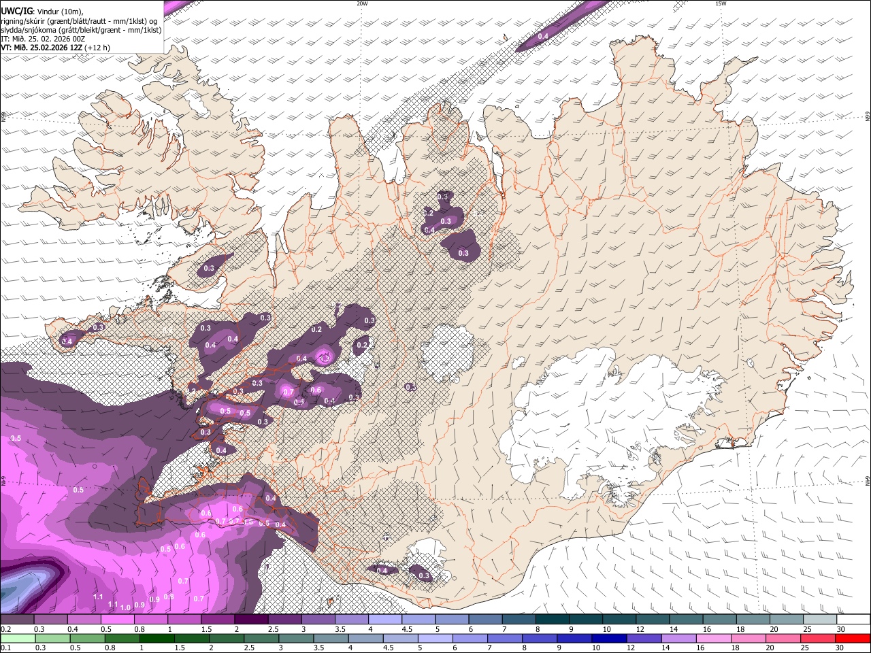Click the 'slydda/snjókoma (grátt/bleikt/grænt' description line
Viewport: 871px width, 653px height.
click(81, 30)
